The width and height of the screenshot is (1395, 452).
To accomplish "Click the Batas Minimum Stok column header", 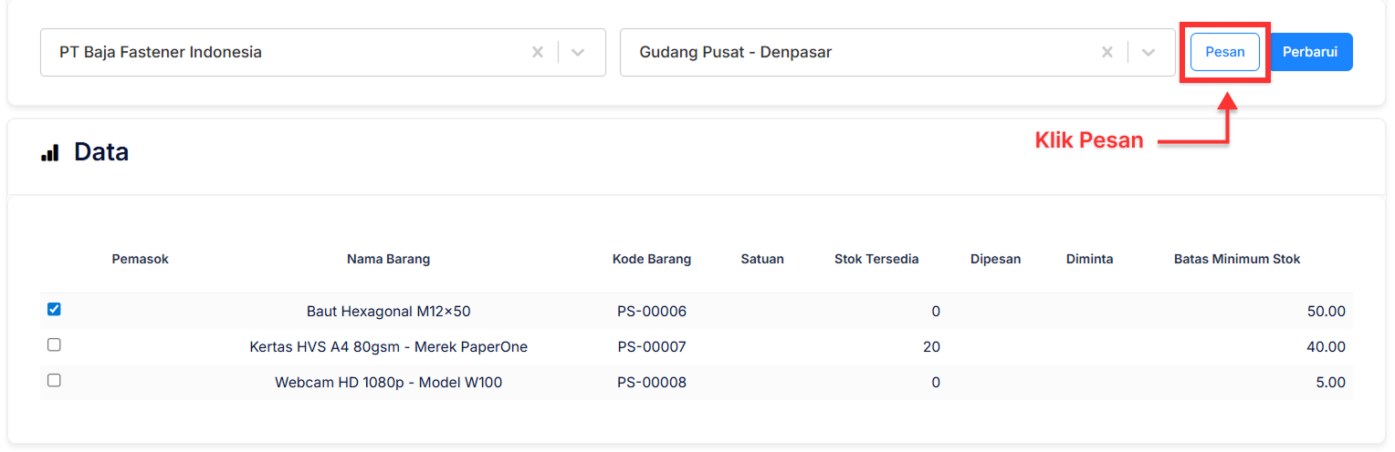I will pos(1236,259).
